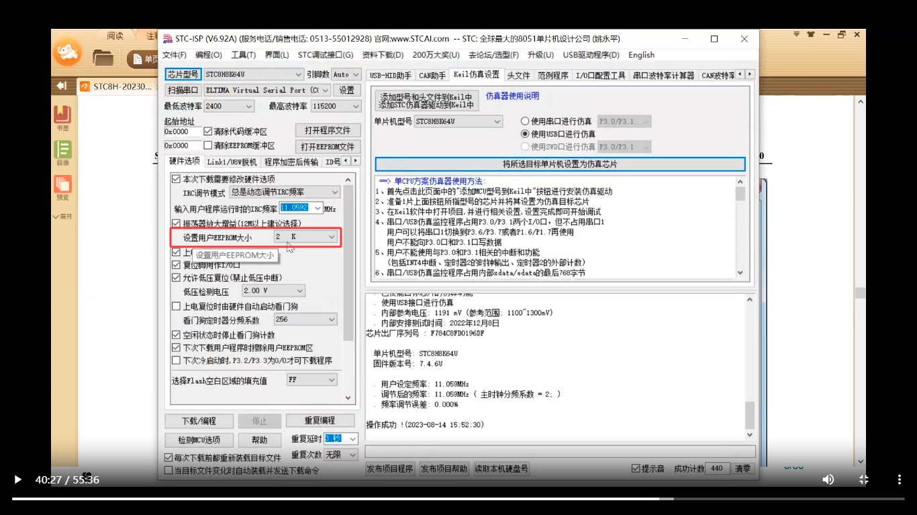917x515 pixels.
Task: Uncheck the 振荡器放大增益 option
Action: click(176, 223)
